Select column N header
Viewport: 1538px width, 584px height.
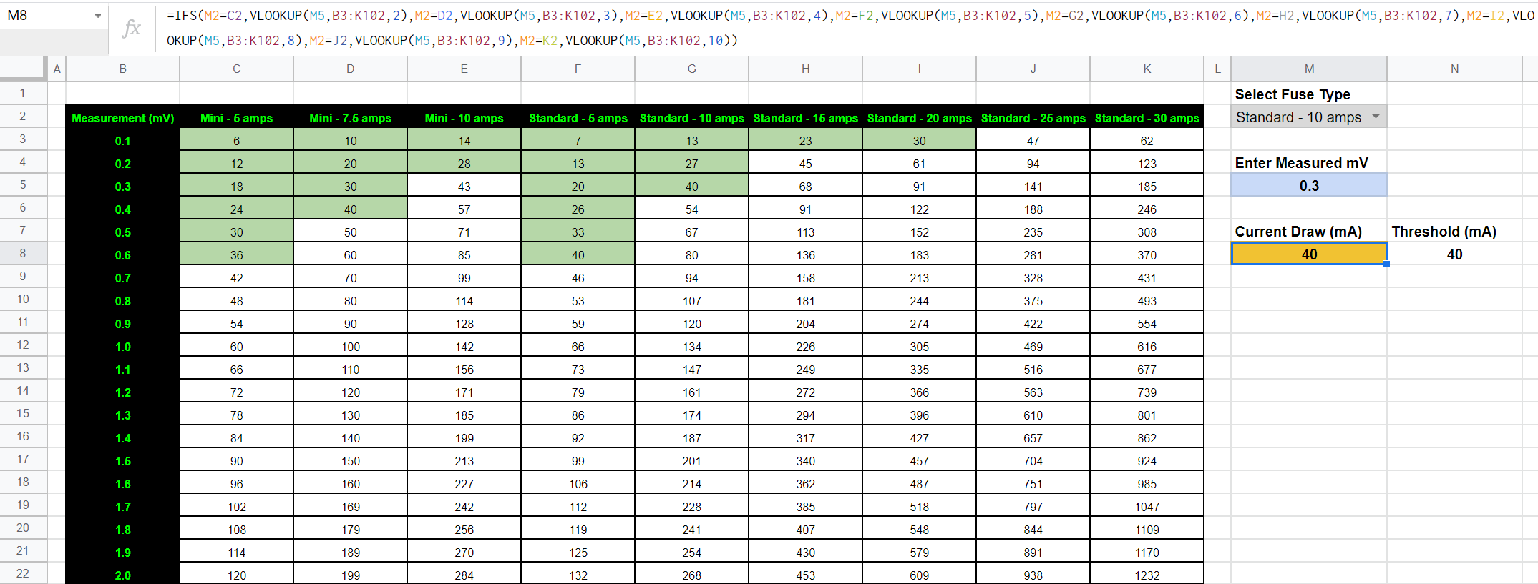pyautogui.click(x=1454, y=69)
